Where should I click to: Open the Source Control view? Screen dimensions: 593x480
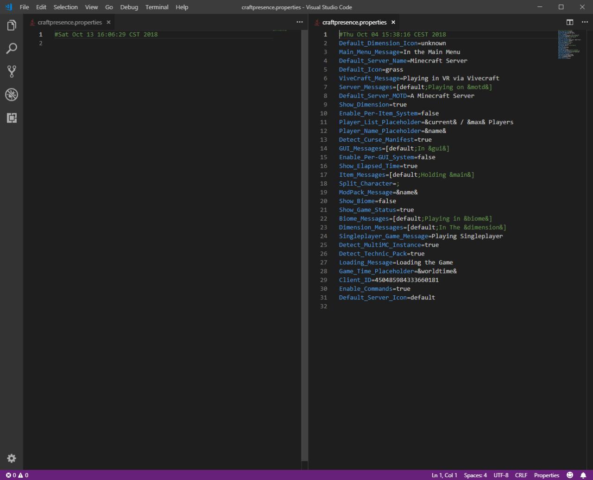(12, 71)
